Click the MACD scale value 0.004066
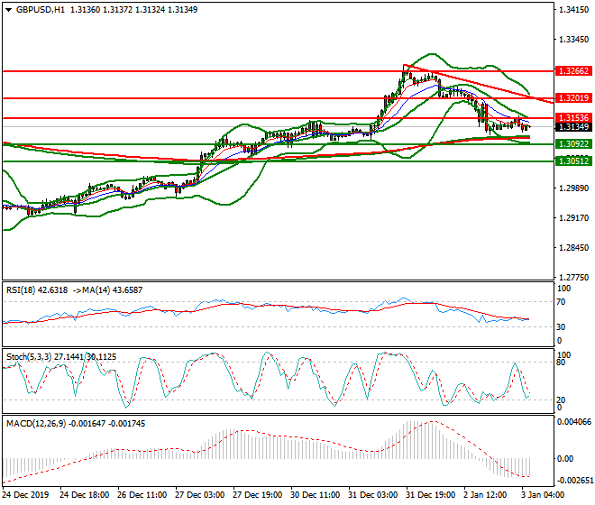The height and width of the screenshot is (505, 595). point(573,422)
